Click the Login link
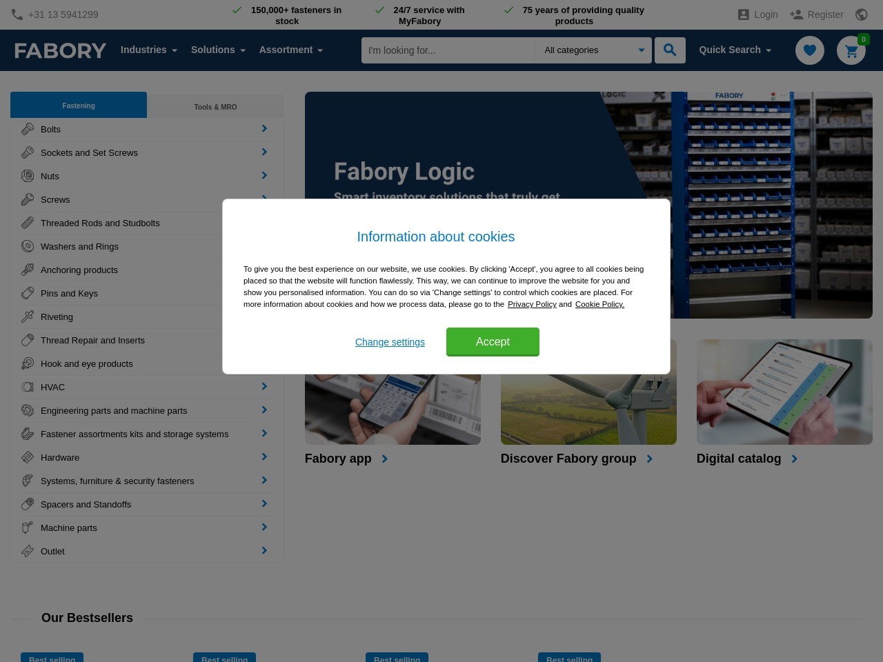This screenshot has width=883, height=662. [766, 14]
